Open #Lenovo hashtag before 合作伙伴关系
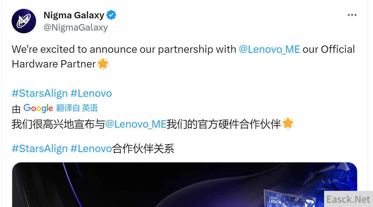The width and height of the screenshot is (373, 207). point(91,148)
